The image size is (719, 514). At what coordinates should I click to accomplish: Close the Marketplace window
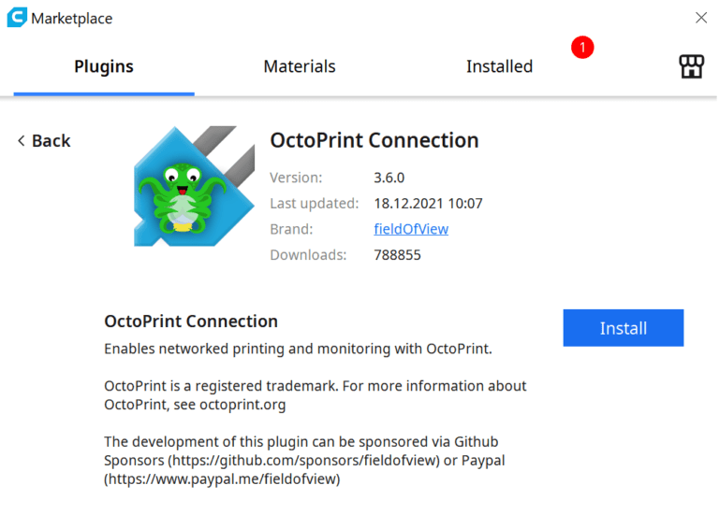point(700,18)
